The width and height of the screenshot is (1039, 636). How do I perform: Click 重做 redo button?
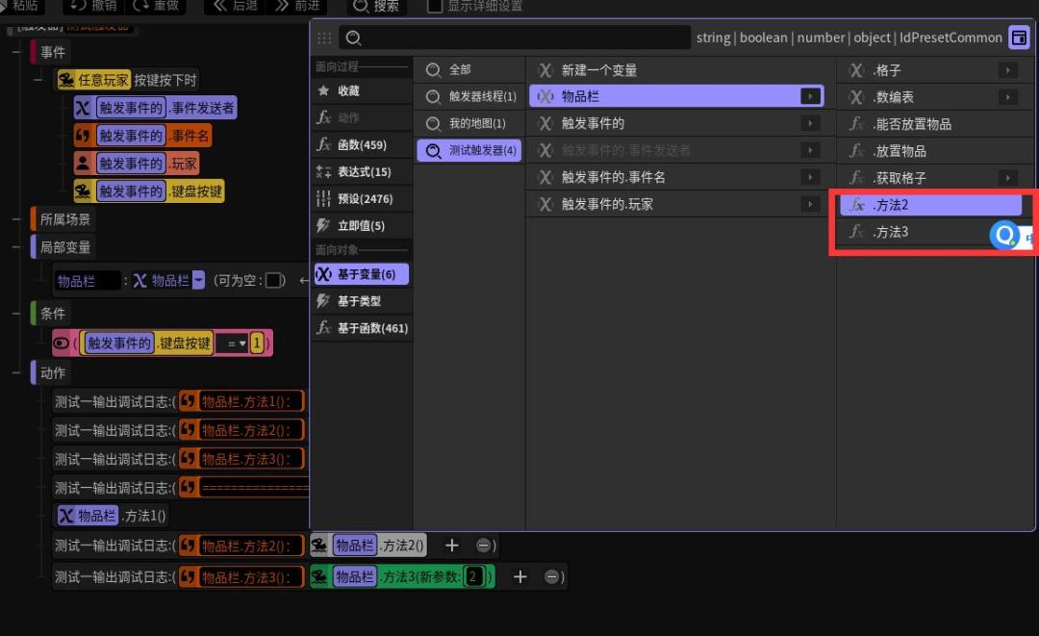coord(157,6)
